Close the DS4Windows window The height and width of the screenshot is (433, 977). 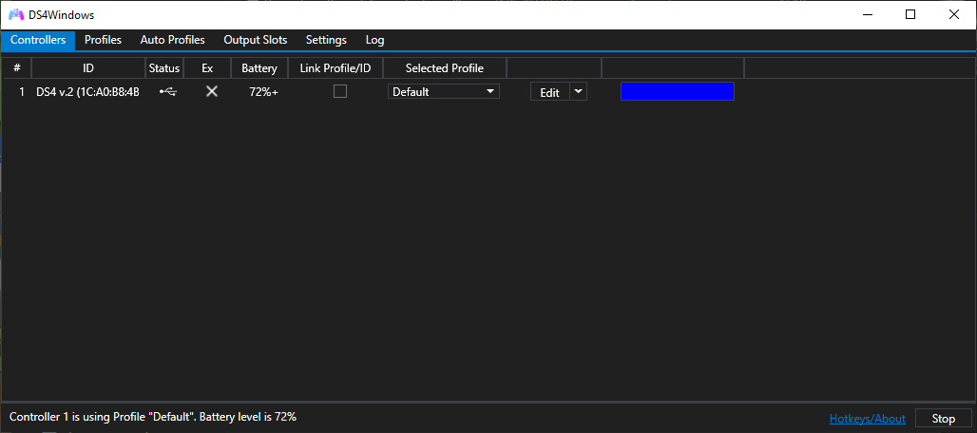click(954, 15)
